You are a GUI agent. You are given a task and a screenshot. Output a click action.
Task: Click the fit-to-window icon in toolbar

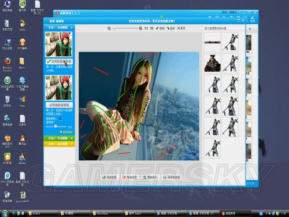point(152,28)
